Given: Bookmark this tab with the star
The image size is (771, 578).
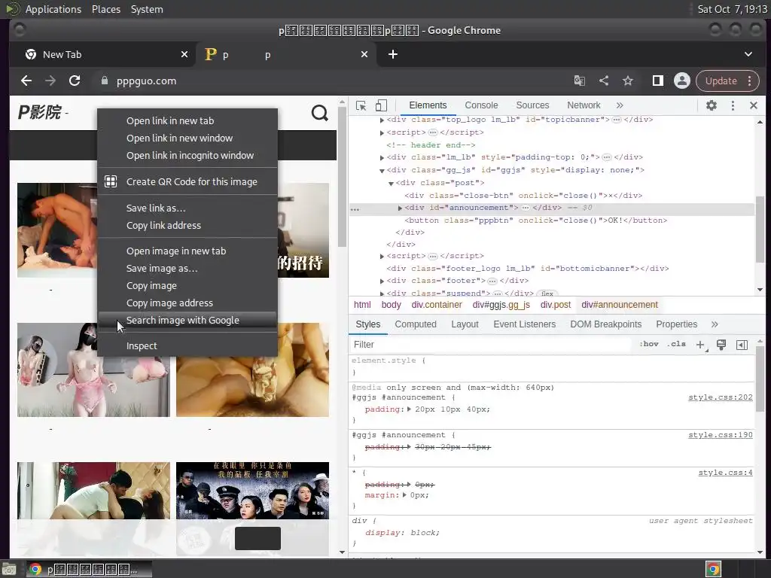Looking at the screenshot, I should 628,81.
